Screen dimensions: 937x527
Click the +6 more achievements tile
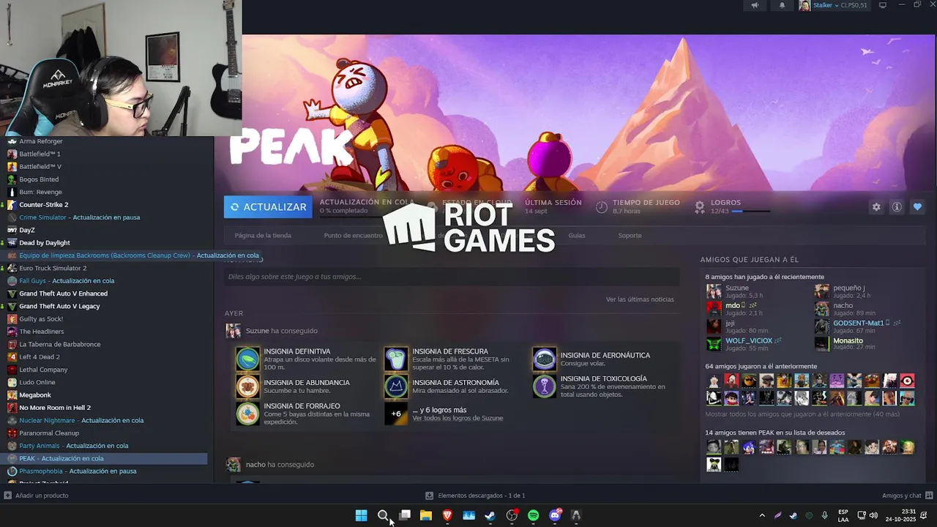pyautogui.click(x=396, y=414)
